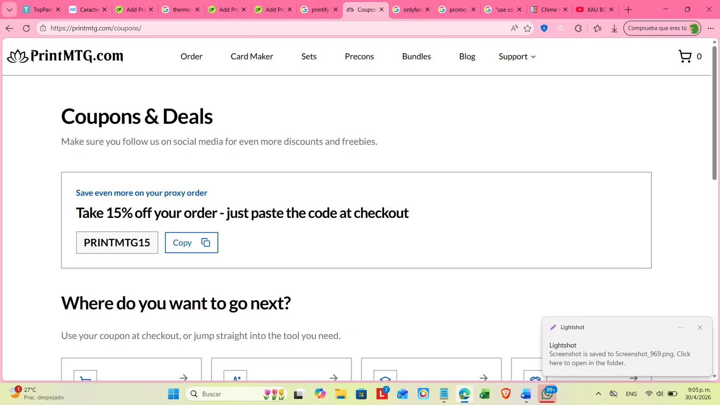The width and height of the screenshot is (720, 405).
Task: Click 'Save even more on your proxy order'
Action: click(142, 193)
